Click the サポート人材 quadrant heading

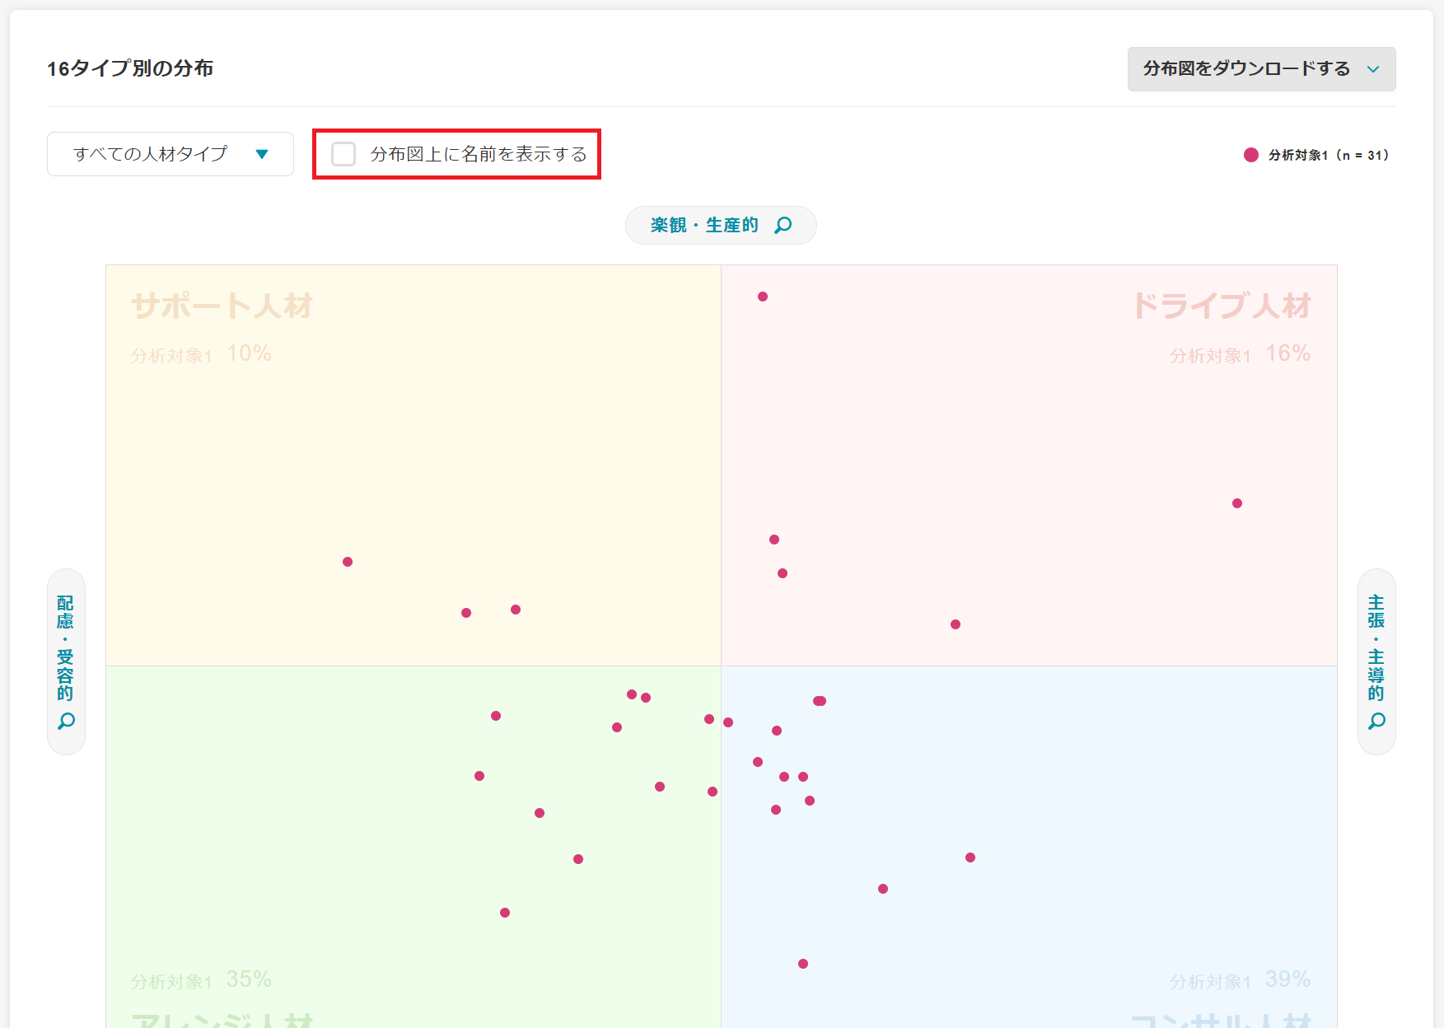point(222,306)
